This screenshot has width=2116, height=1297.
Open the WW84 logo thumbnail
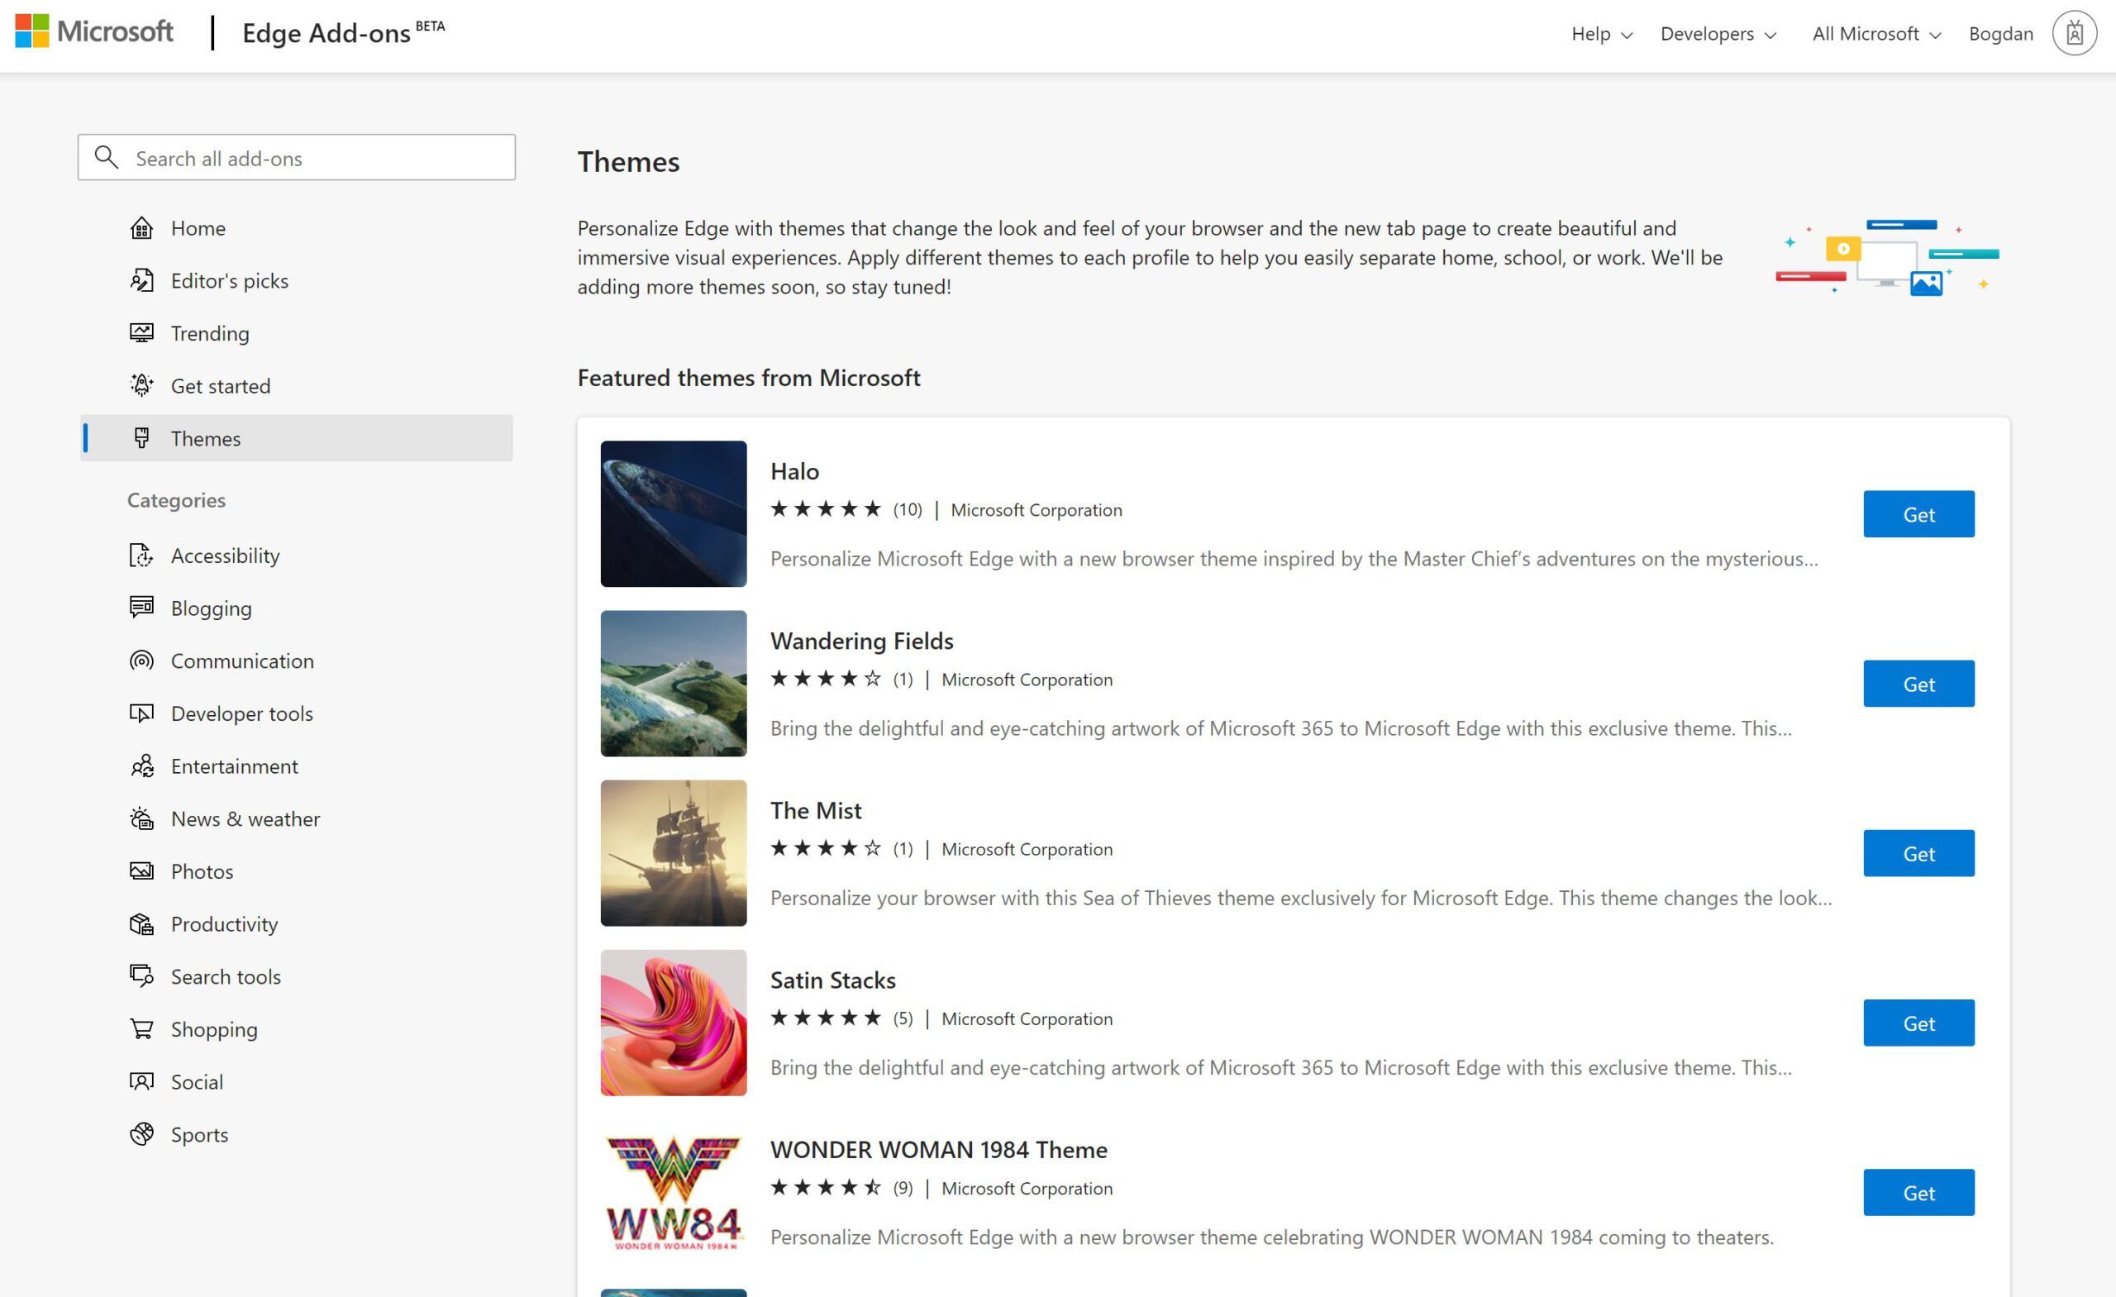[x=674, y=1192]
